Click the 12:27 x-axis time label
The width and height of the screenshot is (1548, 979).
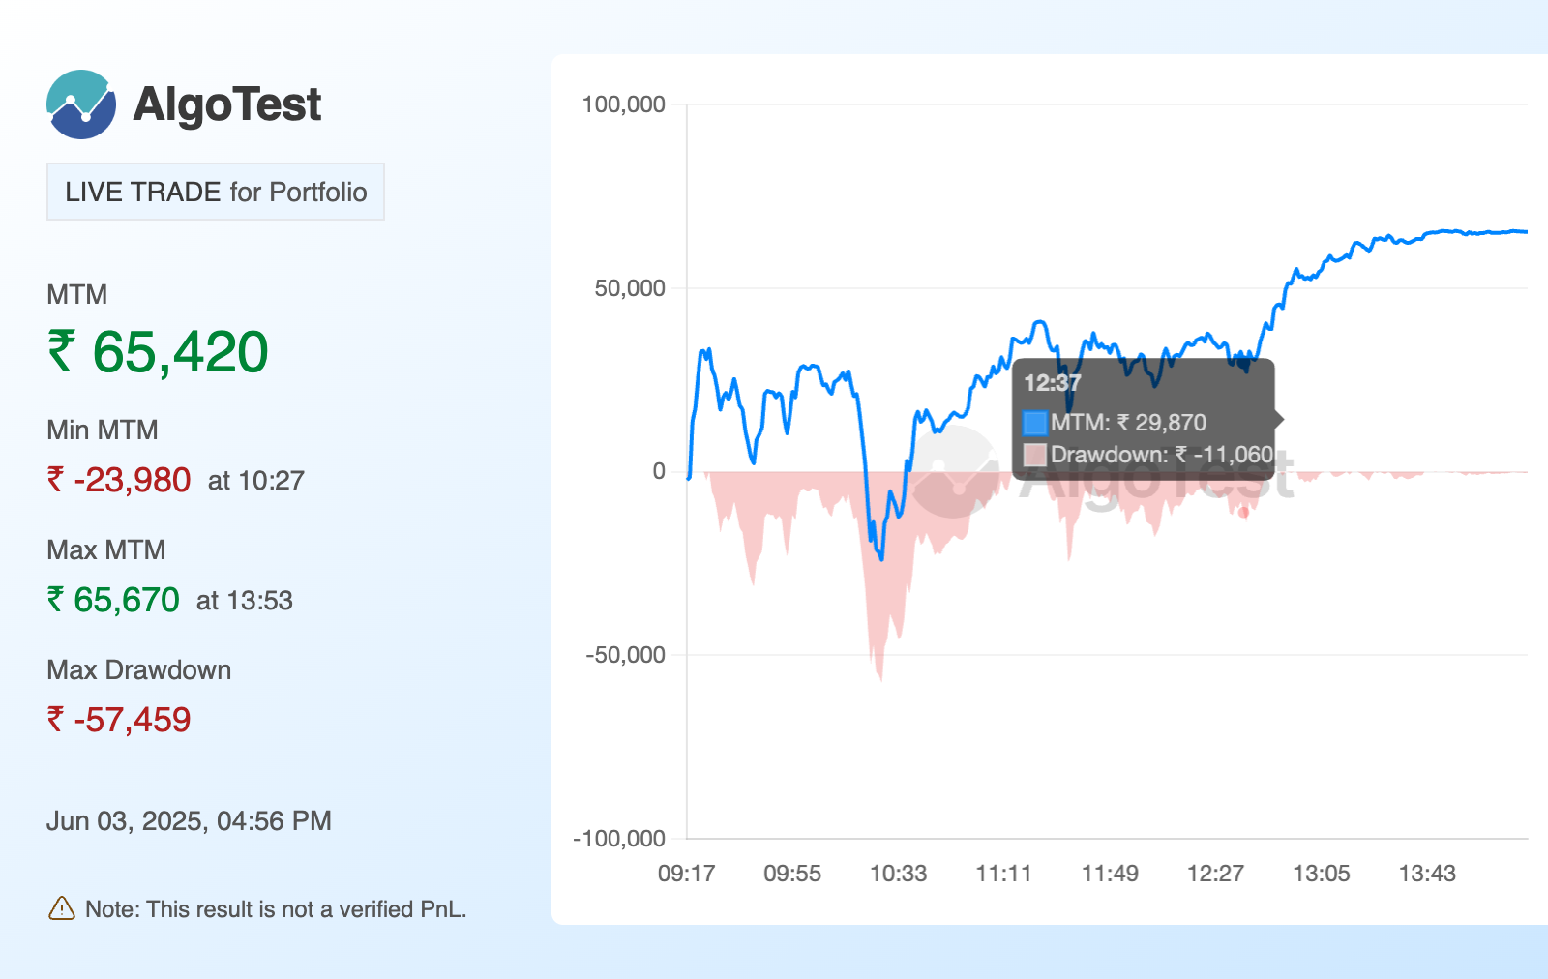[1215, 874]
